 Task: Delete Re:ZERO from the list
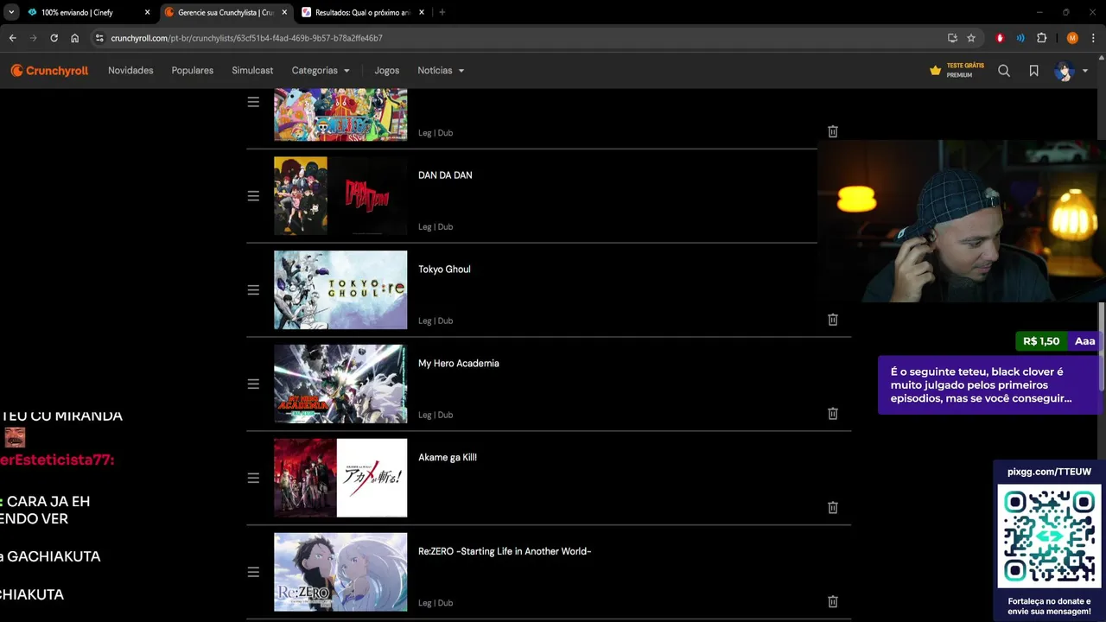[x=833, y=602]
